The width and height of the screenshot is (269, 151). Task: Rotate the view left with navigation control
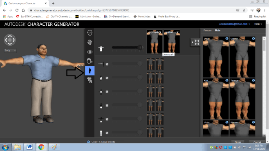click(6, 40)
